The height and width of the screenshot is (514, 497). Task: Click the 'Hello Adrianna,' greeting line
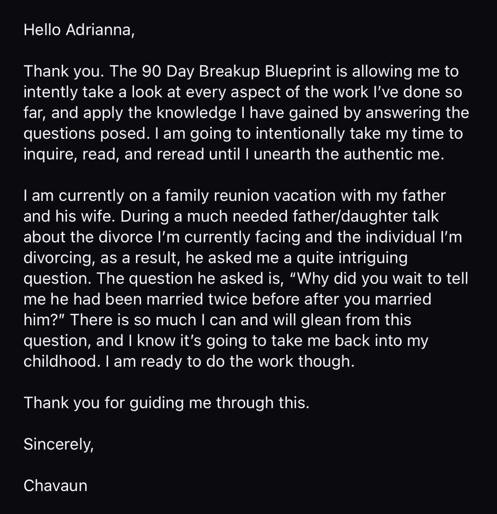(x=79, y=30)
